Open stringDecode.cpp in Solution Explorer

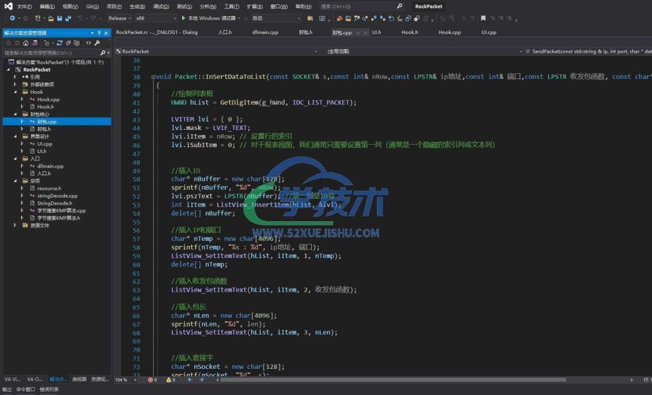click(57, 196)
